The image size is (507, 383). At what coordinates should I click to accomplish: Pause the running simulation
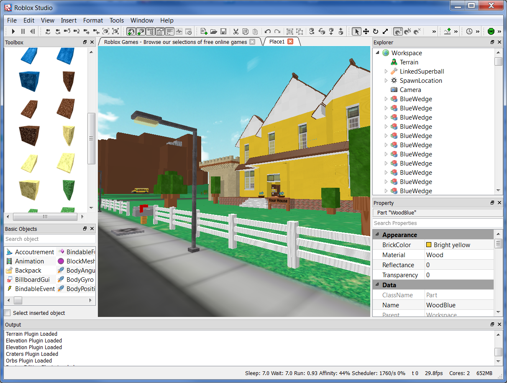click(23, 31)
